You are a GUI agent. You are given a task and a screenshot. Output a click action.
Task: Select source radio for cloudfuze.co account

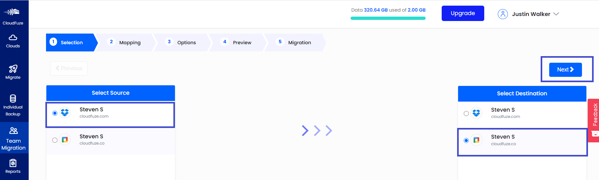tap(55, 140)
